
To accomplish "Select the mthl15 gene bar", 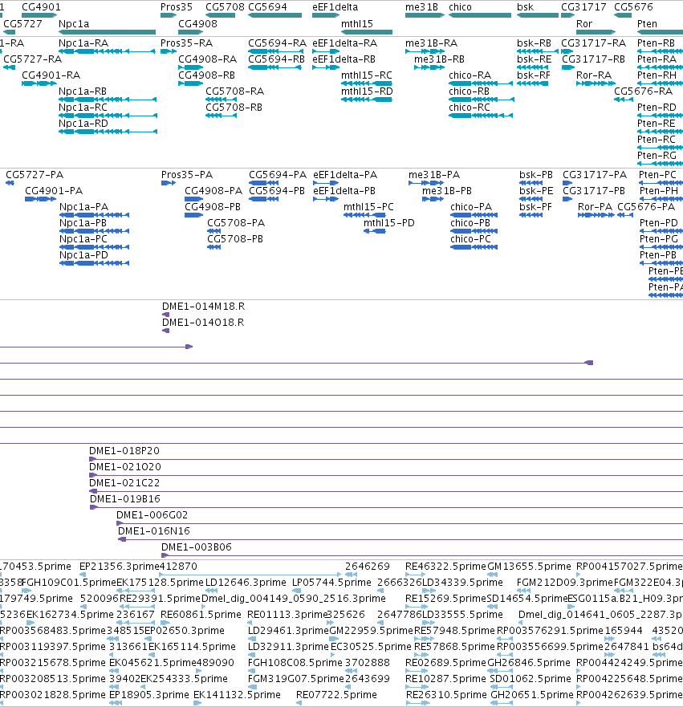I will click(367, 32).
